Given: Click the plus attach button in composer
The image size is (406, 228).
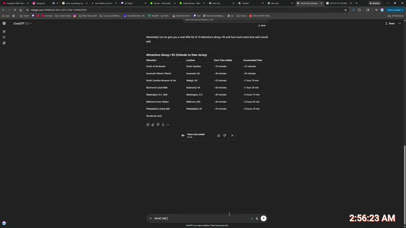Looking at the screenshot, I should tap(151, 218).
